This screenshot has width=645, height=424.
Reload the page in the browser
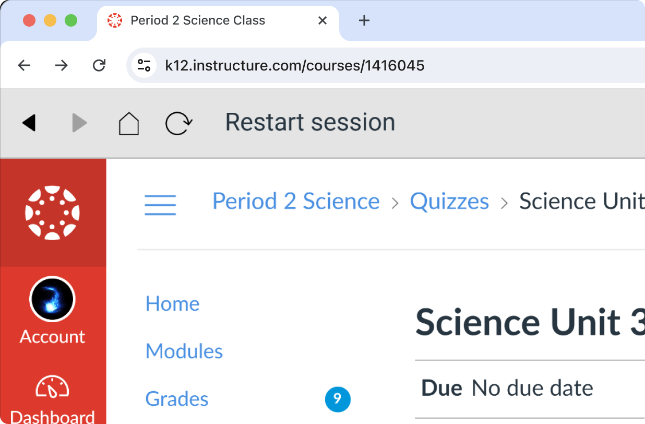99,65
